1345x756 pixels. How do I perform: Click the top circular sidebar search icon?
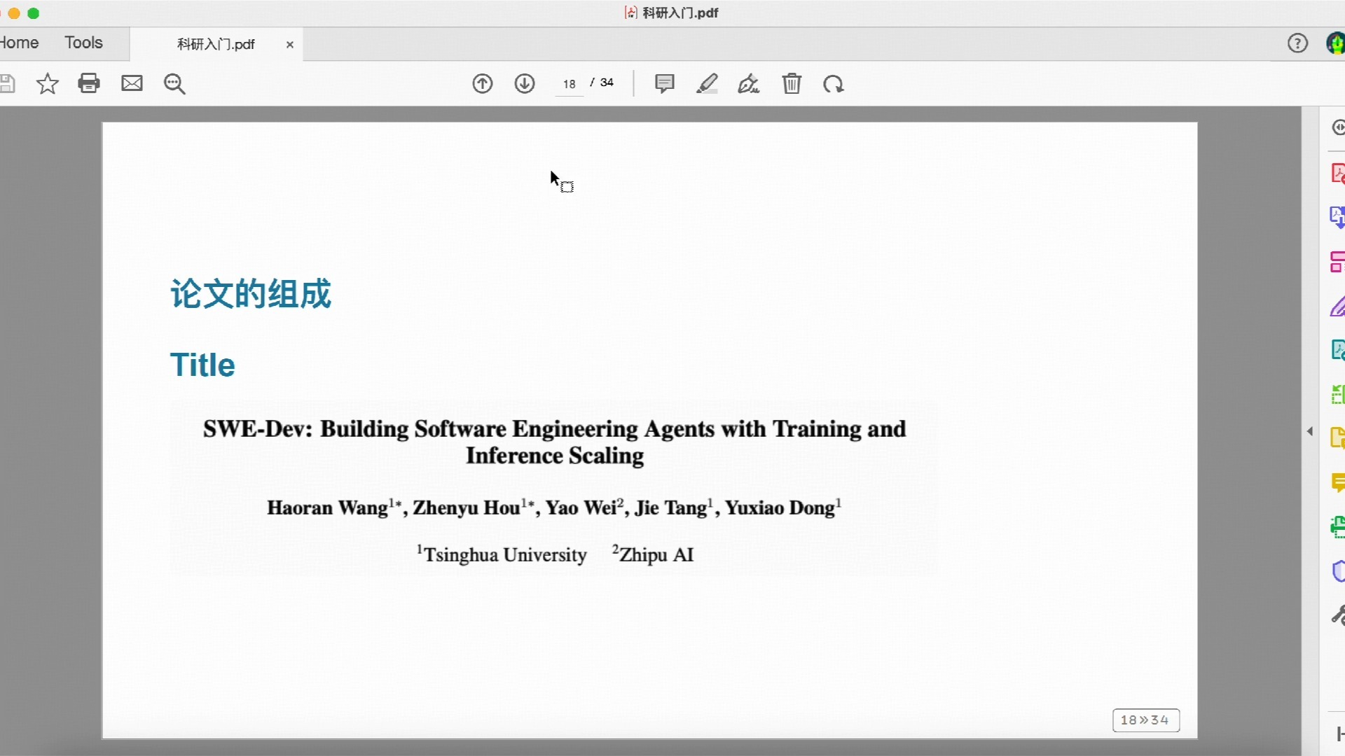1338,127
